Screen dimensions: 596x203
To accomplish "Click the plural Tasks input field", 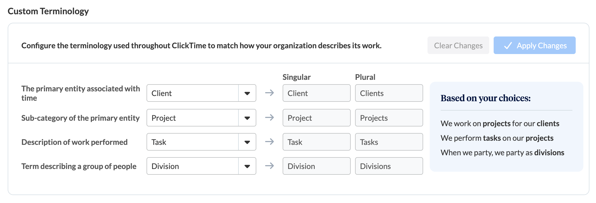I will point(389,142).
